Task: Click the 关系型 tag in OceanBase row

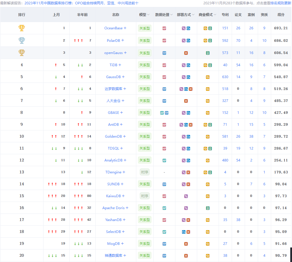Action: click(145, 28)
